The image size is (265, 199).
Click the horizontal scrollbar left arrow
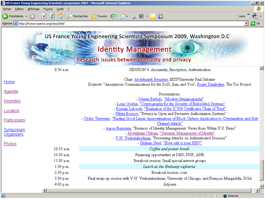pos(44,190)
